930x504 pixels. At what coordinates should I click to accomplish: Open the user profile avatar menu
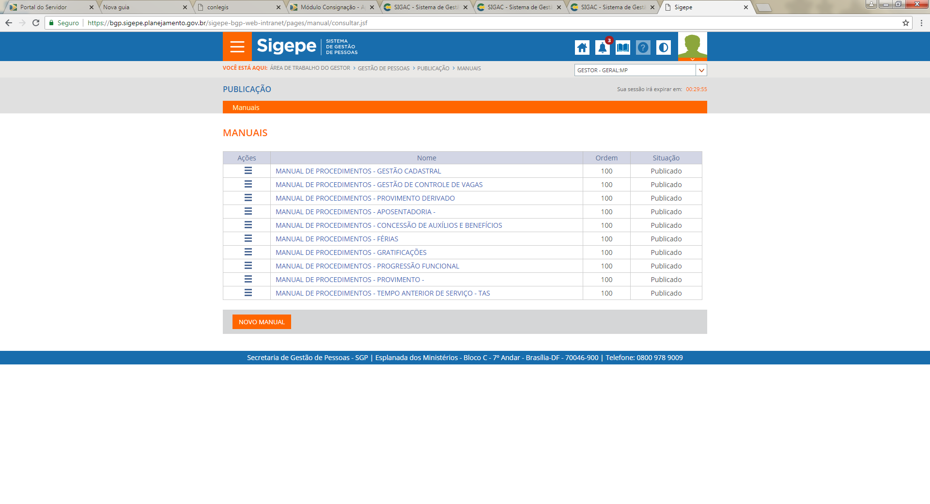click(693, 47)
